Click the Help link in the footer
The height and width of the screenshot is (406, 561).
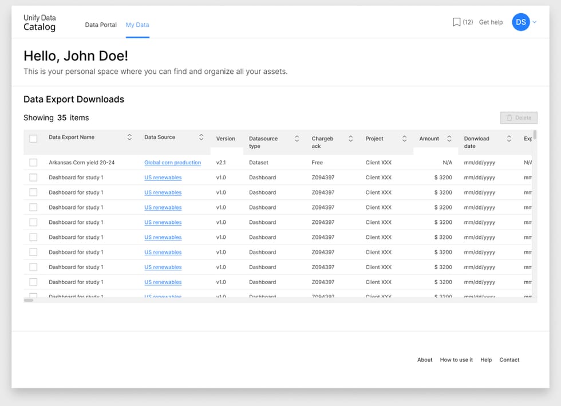(x=486, y=360)
